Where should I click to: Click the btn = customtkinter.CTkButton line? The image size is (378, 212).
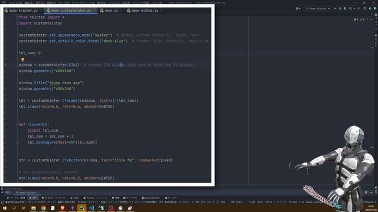click(x=96, y=160)
